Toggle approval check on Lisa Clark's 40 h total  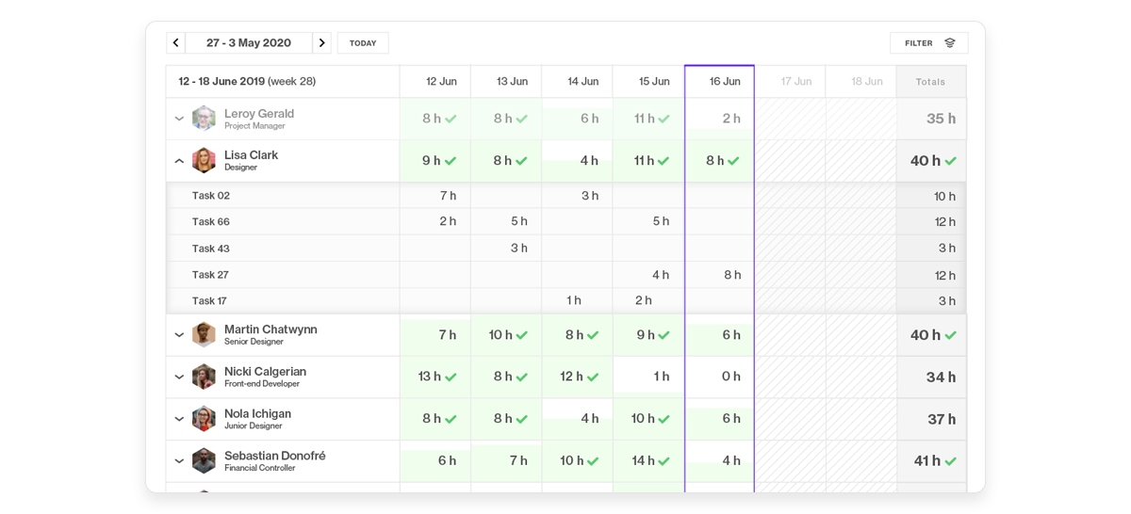tap(950, 161)
